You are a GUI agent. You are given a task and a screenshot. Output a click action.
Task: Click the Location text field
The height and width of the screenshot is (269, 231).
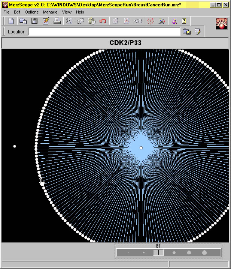pyautogui.click(x=104, y=32)
